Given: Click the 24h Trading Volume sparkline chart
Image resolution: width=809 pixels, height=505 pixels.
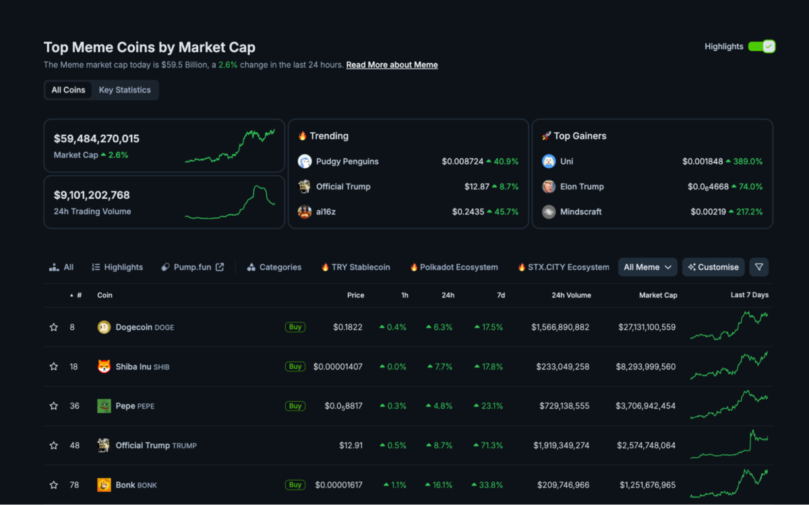Looking at the screenshot, I should point(230,202).
